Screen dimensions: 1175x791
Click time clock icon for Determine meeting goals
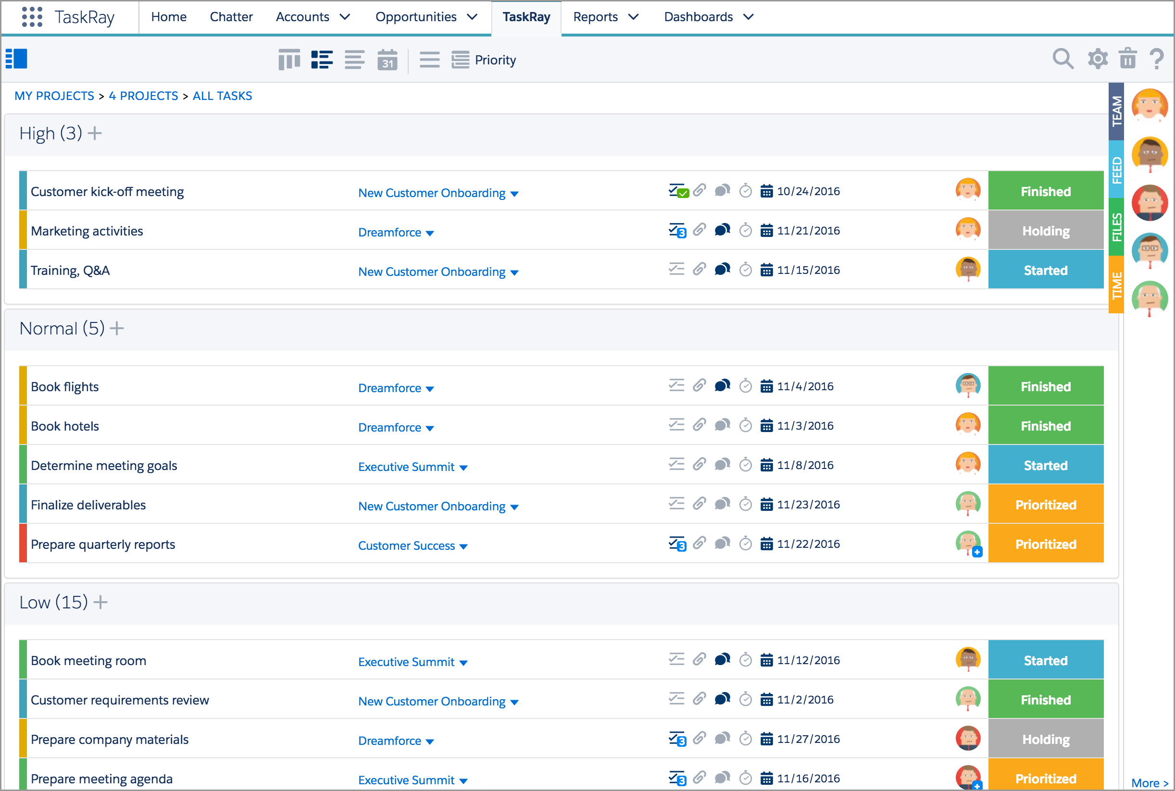click(x=746, y=465)
